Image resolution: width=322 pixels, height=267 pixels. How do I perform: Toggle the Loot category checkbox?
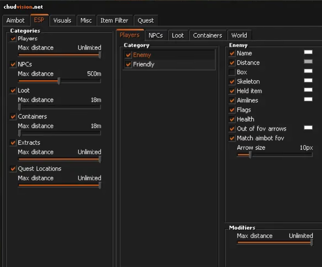point(13,91)
